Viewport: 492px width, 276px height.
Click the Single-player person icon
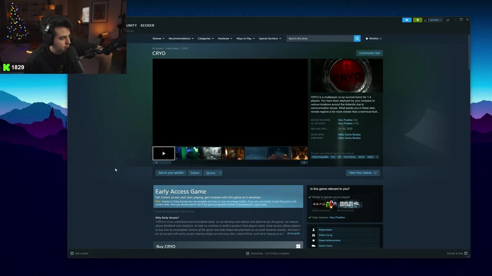click(314, 230)
